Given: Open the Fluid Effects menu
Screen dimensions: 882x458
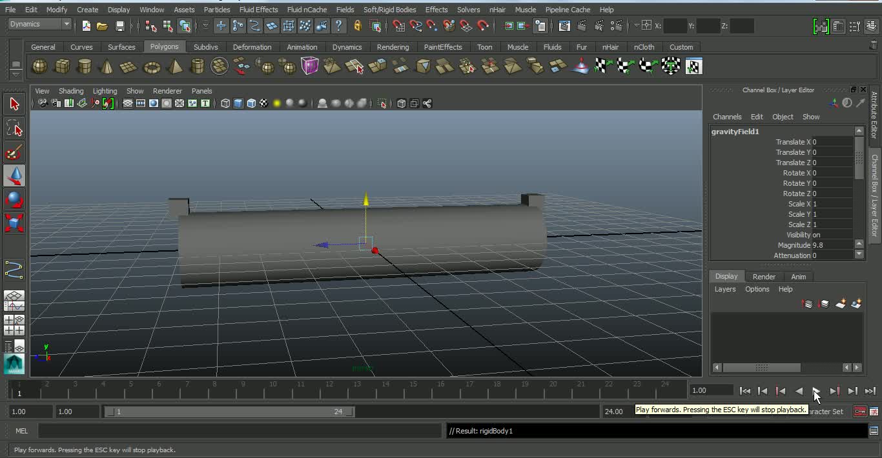Looking at the screenshot, I should [258, 10].
